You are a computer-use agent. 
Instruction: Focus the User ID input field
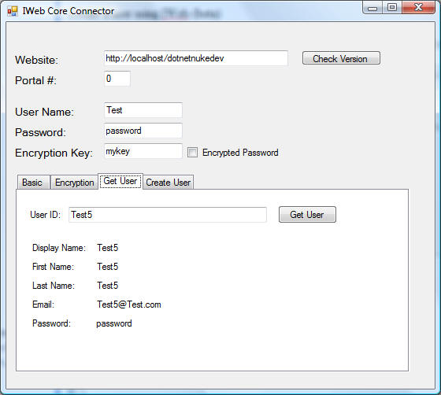point(168,215)
